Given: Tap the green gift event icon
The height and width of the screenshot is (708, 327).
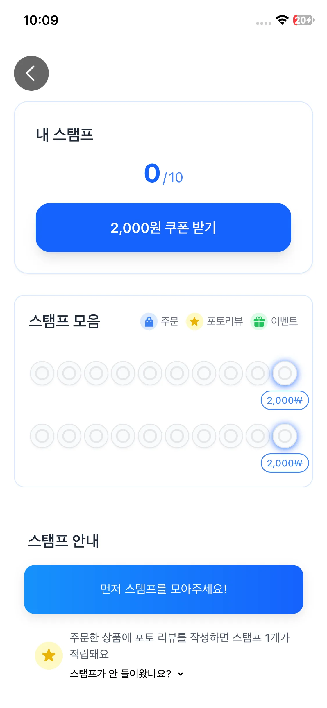Looking at the screenshot, I should click(259, 321).
